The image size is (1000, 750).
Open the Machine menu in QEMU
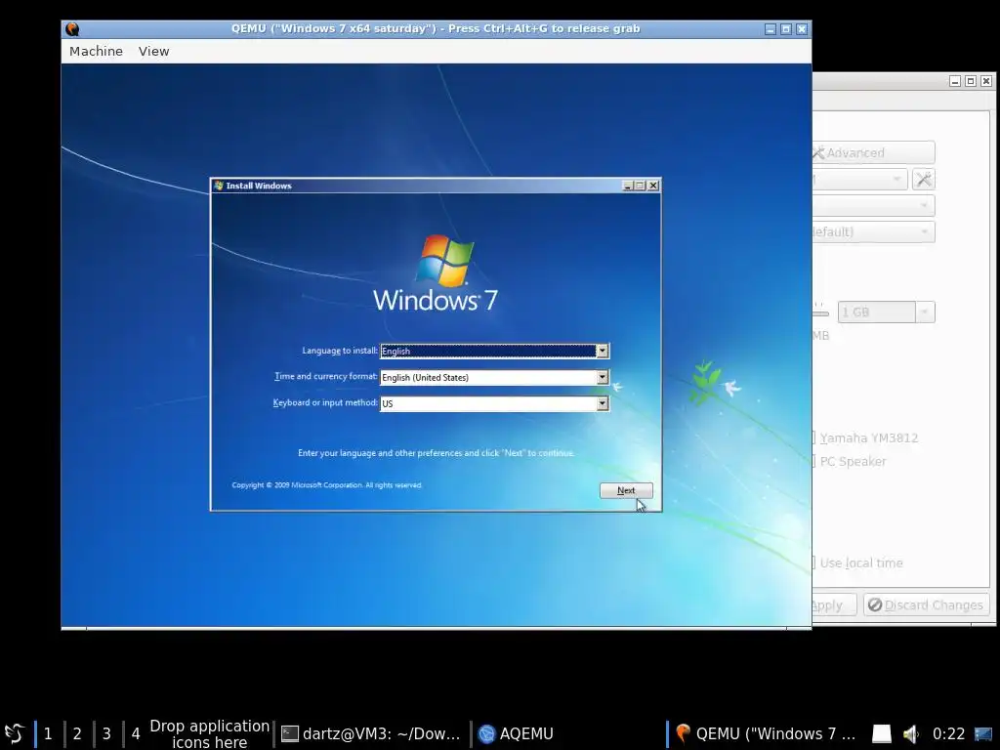pyautogui.click(x=96, y=51)
